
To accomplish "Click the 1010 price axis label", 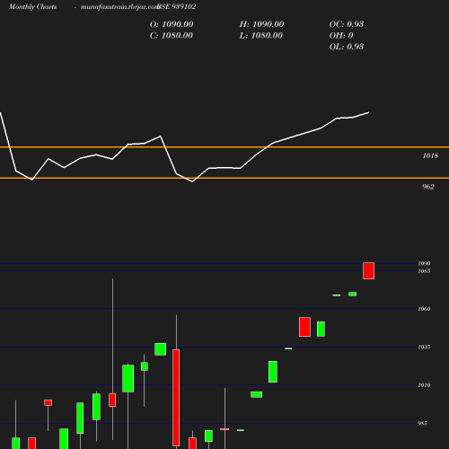I will point(424,385).
